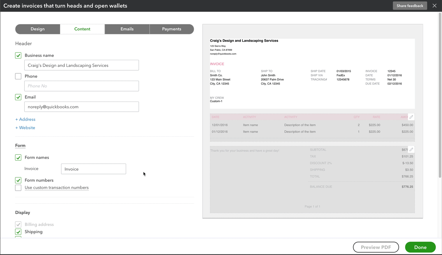The image size is (442, 255).
Task: Click the BALANCE DUE label in preview
Action: point(321,187)
